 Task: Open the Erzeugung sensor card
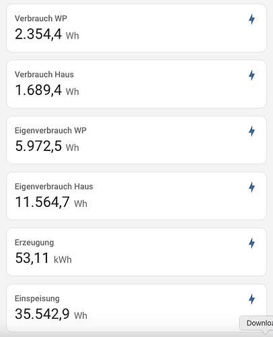(136, 252)
